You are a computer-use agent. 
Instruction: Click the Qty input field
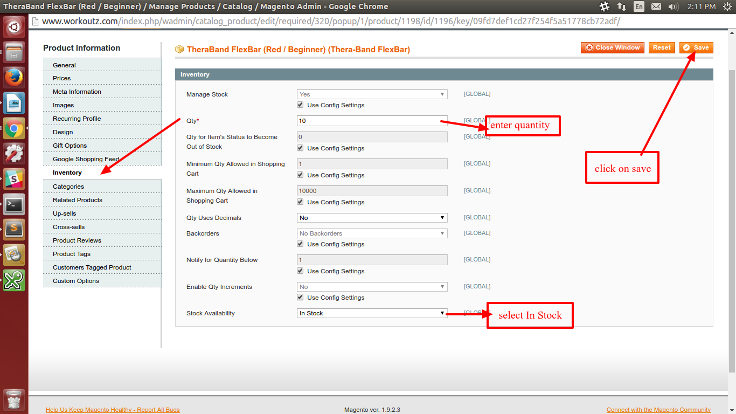tap(372, 121)
